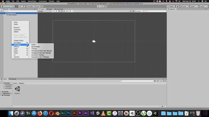209x117 pixels.
Task: Collapse the Assets folder tree
Action: 1,92
